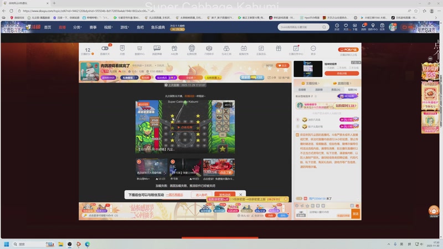This screenshot has width=443, height=249.
Task: Click the chat message input field
Action: (329, 214)
